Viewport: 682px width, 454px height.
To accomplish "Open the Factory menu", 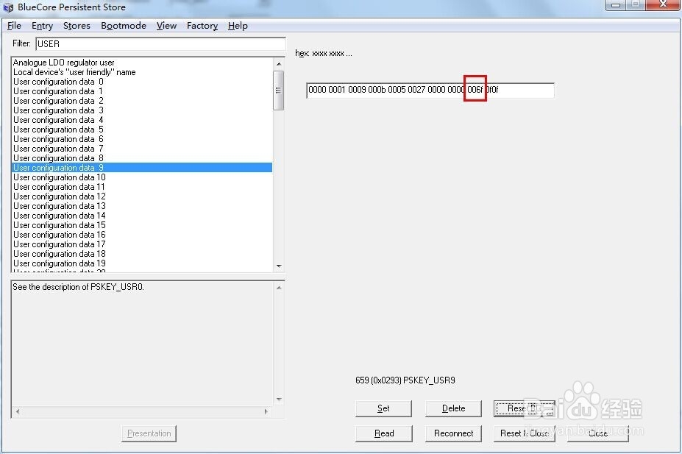I will pos(202,26).
